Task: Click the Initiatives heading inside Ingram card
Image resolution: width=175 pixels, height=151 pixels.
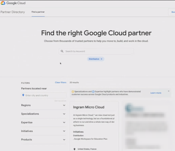Action: pyautogui.click(x=78, y=132)
